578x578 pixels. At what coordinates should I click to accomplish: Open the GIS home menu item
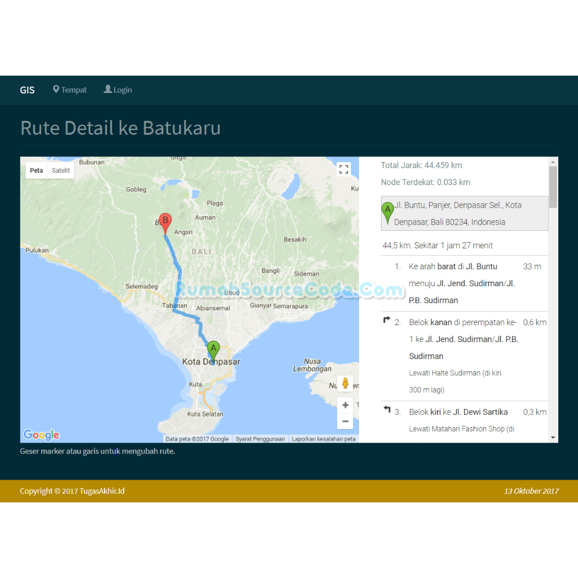(x=27, y=90)
